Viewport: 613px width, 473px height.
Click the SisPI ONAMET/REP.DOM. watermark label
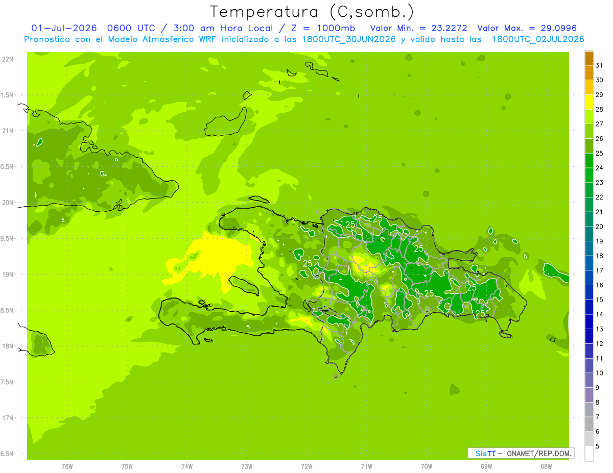(x=521, y=453)
